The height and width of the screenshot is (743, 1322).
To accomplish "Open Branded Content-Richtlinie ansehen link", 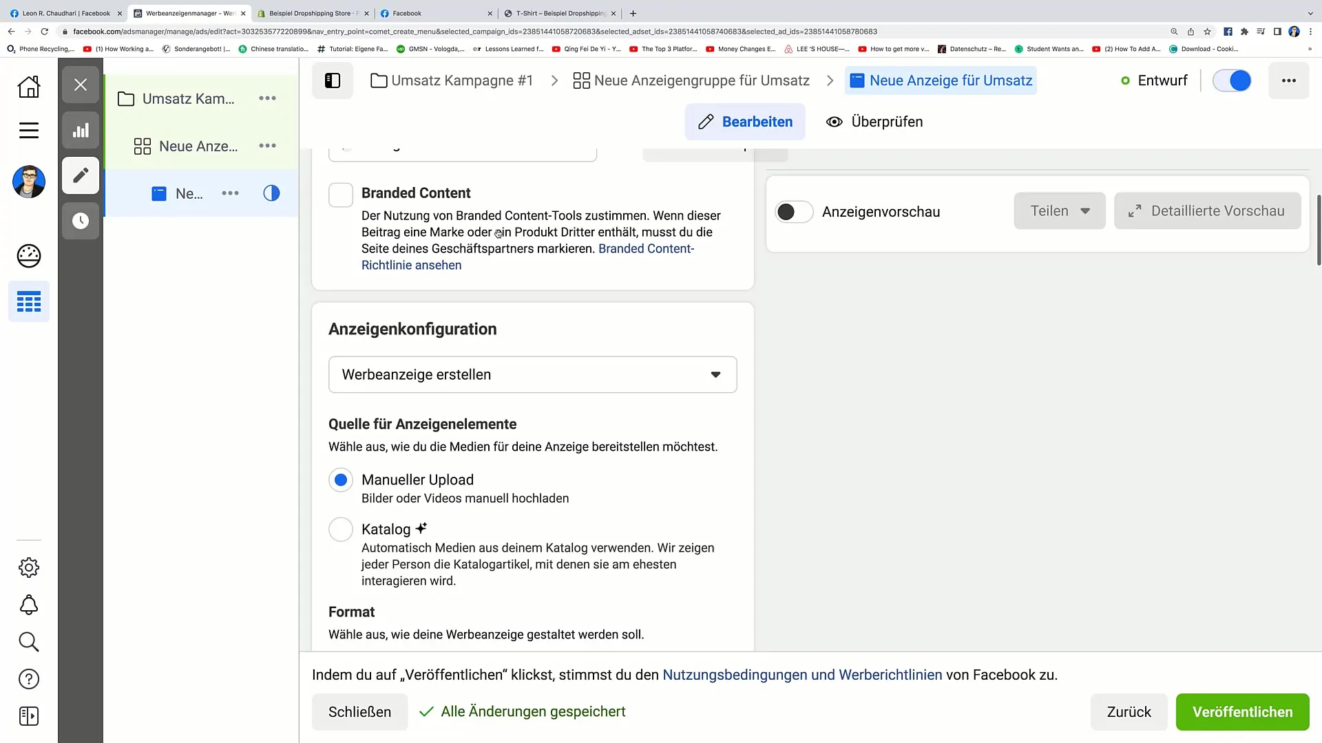I will [528, 257].
